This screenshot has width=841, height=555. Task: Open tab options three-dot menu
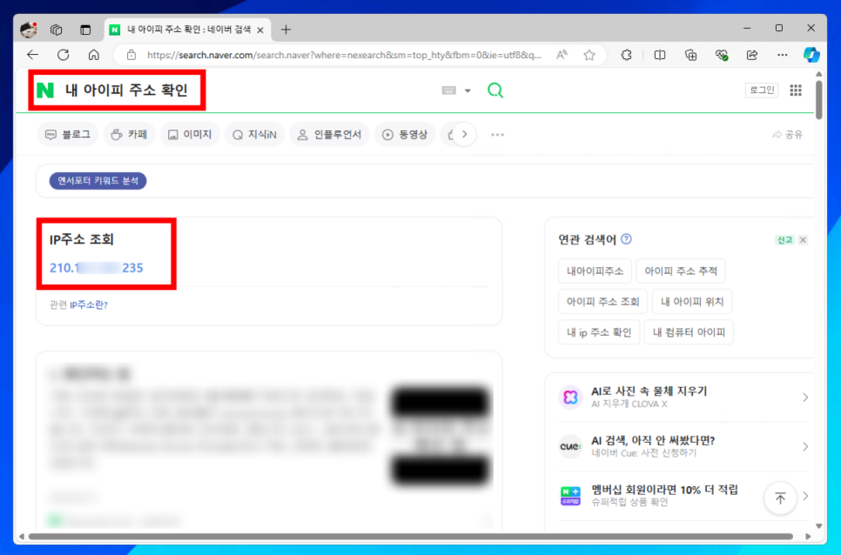click(x=498, y=135)
